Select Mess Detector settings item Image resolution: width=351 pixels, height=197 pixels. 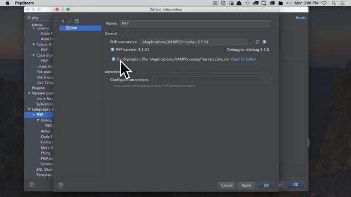[x=47, y=148]
